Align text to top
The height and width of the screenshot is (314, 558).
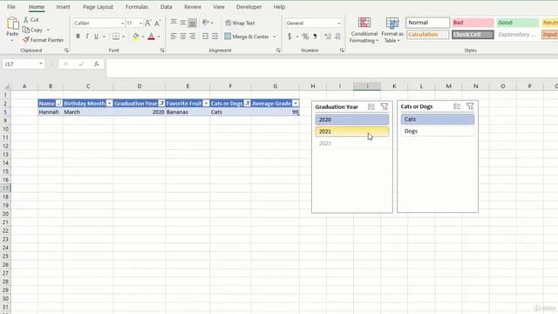(x=174, y=23)
